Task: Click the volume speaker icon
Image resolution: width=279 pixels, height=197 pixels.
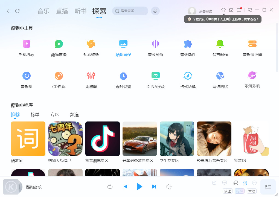Action: tap(169, 187)
